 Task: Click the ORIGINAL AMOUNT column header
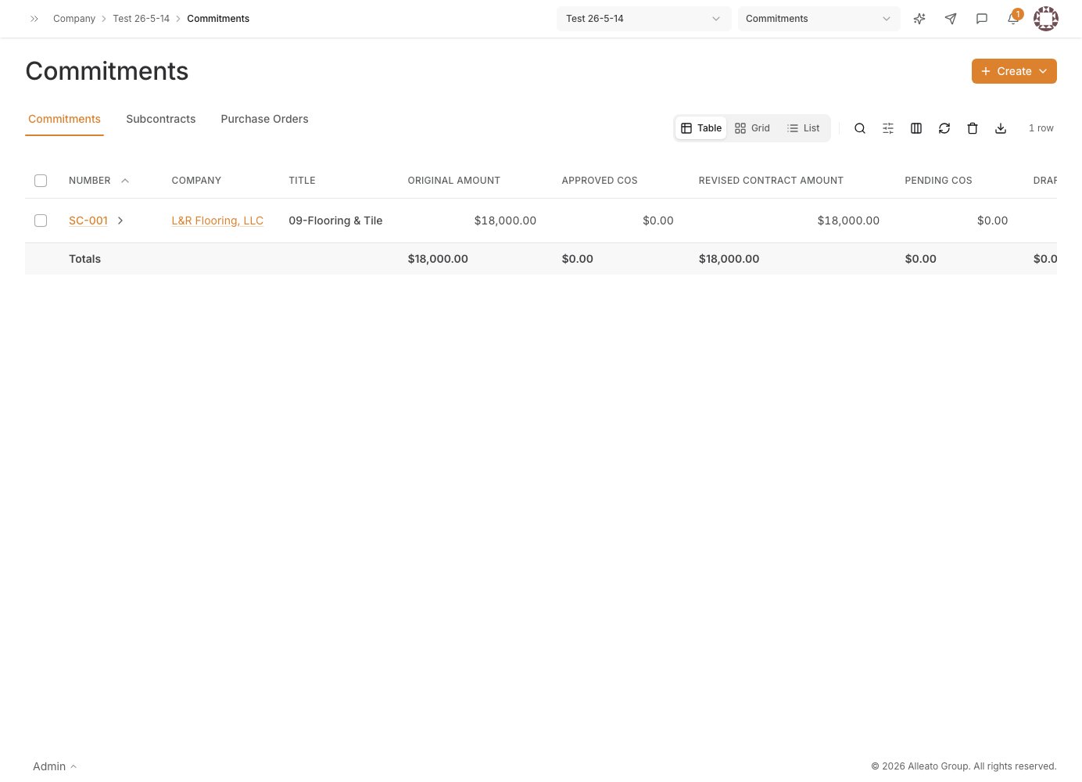pos(453,181)
